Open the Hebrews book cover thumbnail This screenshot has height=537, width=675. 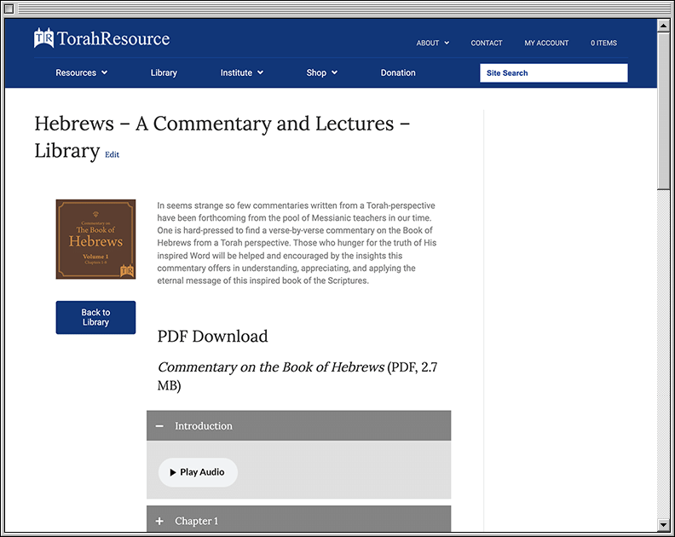click(x=95, y=239)
